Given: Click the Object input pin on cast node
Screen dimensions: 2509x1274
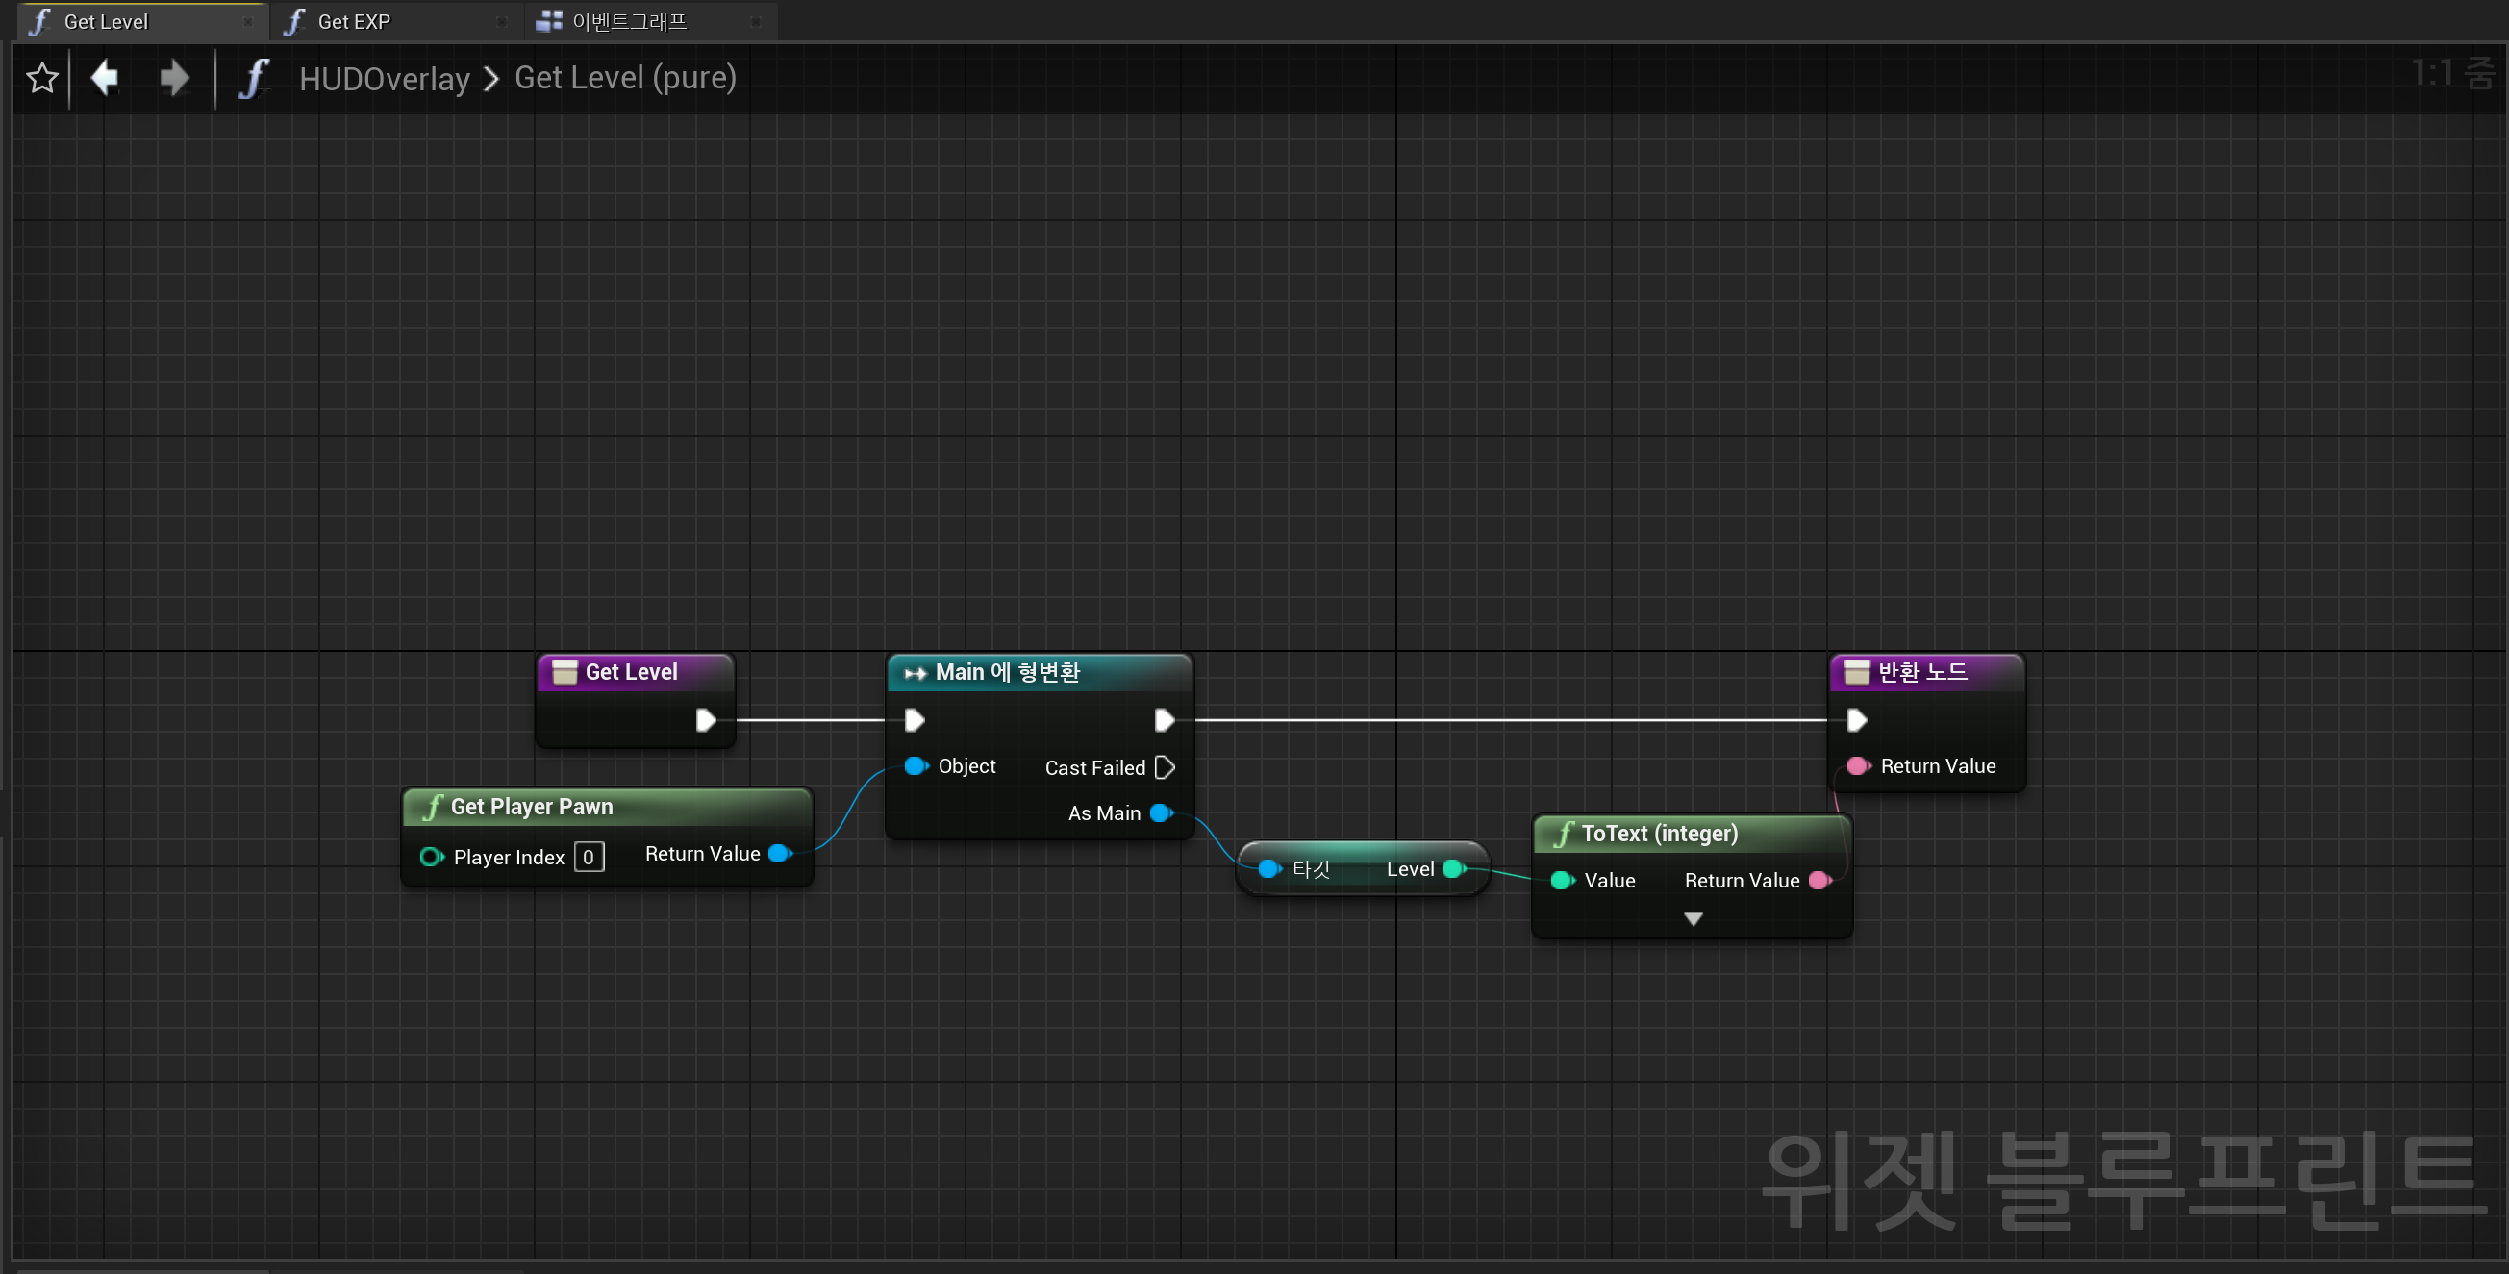Looking at the screenshot, I should pyautogui.click(x=916, y=766).
